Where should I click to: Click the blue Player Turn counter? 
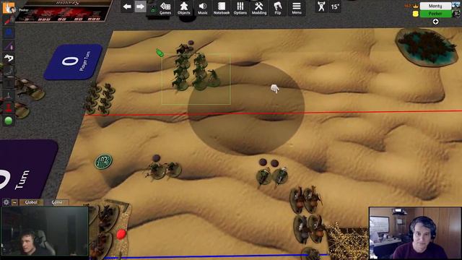coord(74,61)
